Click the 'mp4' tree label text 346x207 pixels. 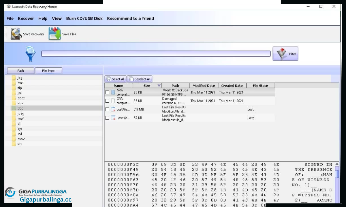(21, 118)
